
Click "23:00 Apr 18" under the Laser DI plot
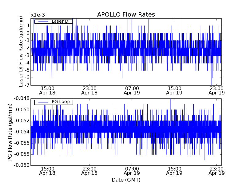pyautogui.click(x=89, y=90)
